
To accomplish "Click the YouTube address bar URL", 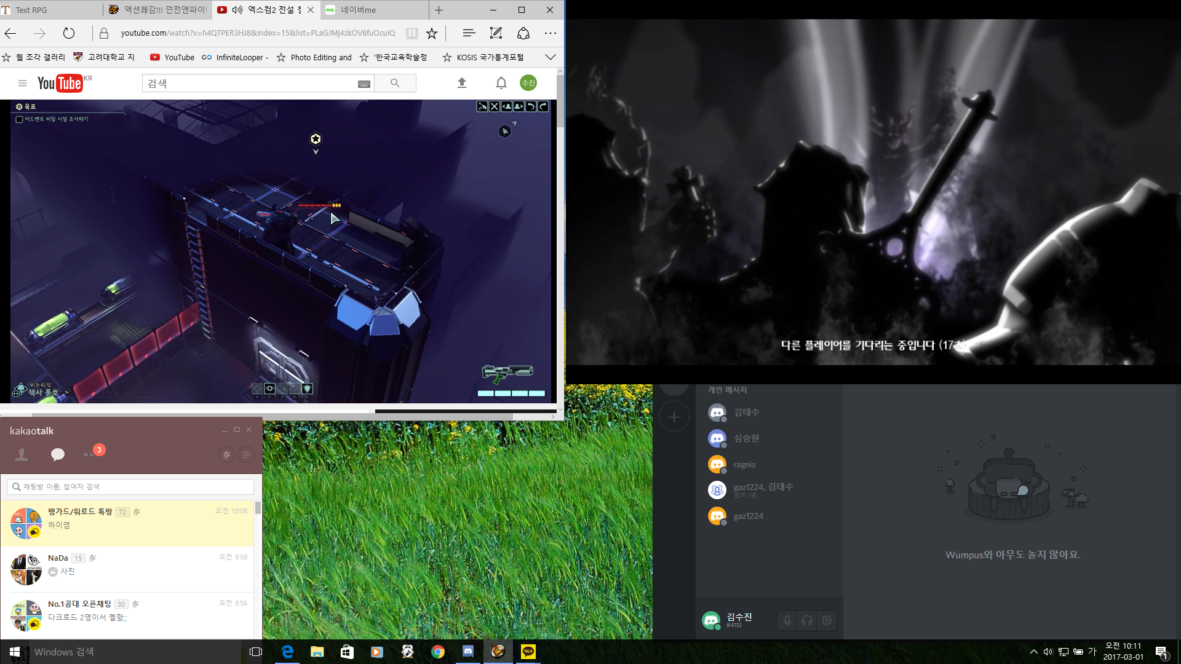I will (x=258, y=33).
